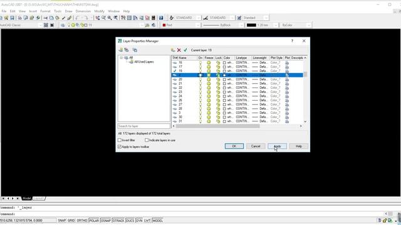This screenshot has height=225, width=401.
Task: Click the Workspace Settings icon beside AutoCAD Classic
Action: (x=46, y=25)
